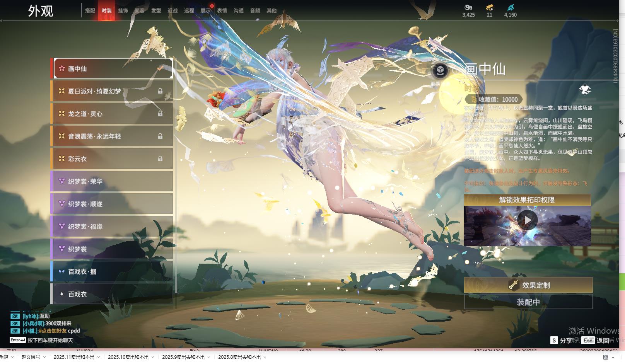625x363 pixels.
Task: Click the 解锁效果拓印权限 banner
Action: [x=528, y=200]
